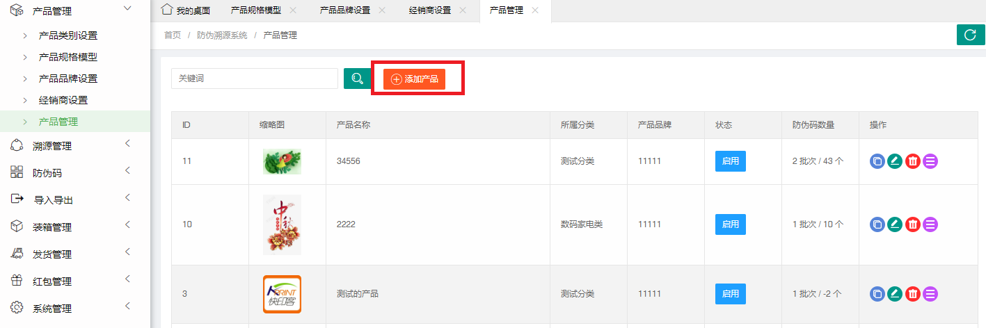Click the magnifier search button

click(x=357, y=79)
